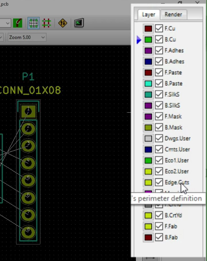
Task: Uncheck the F.Cu layer visibility checkbox
Action: (x=159, y=29)
